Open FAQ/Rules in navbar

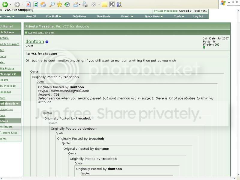coord(79,16)
